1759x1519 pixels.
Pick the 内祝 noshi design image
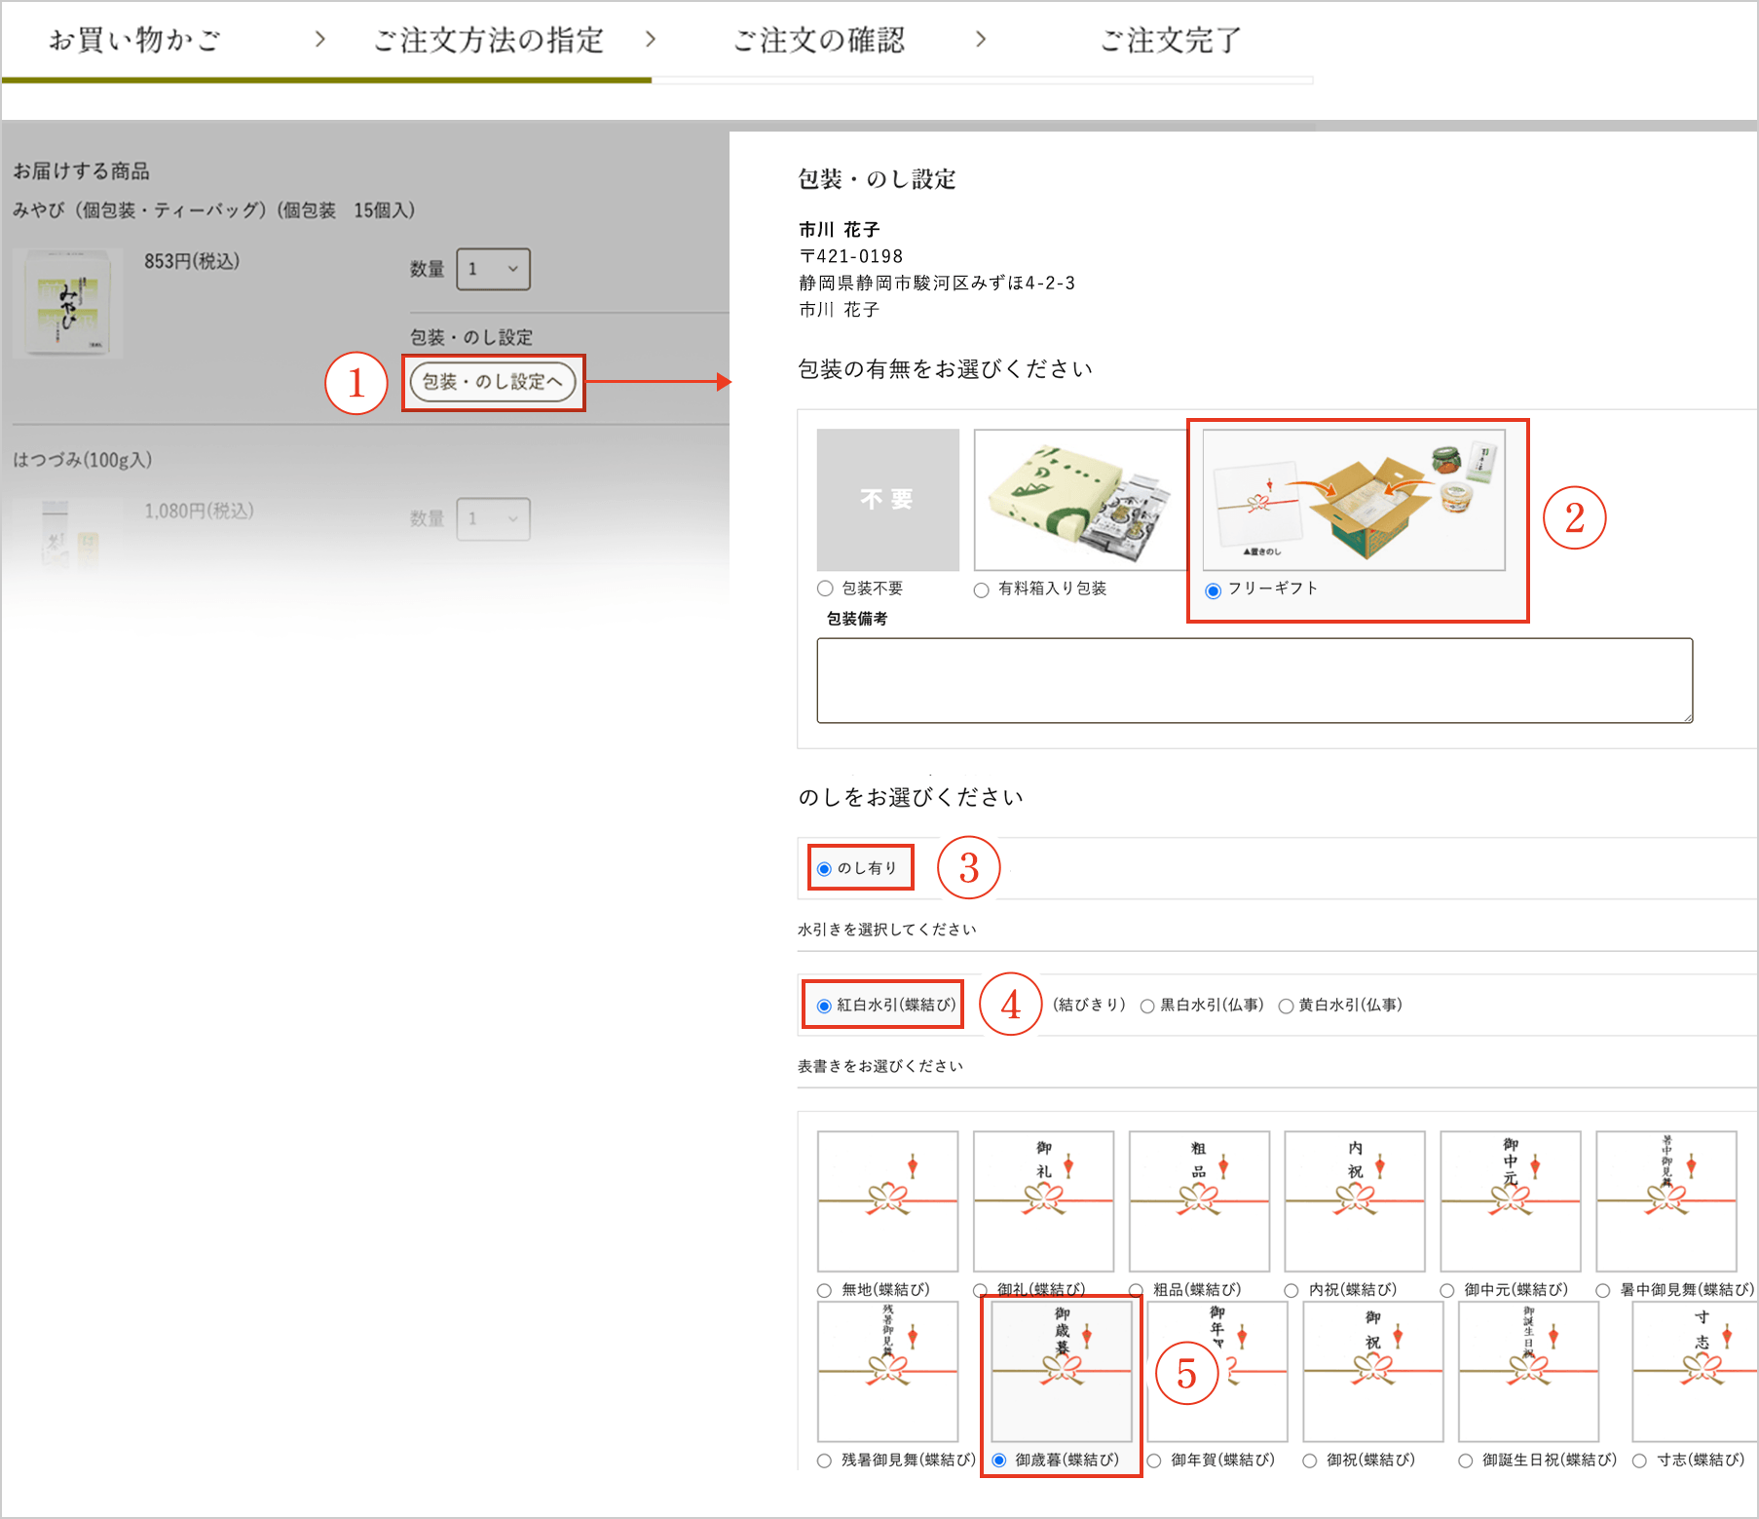click(1355, 1200)
